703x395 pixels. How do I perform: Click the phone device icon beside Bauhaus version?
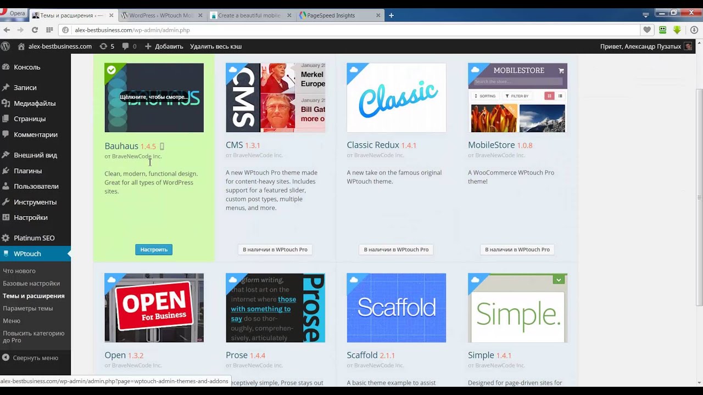pos(162,146)
